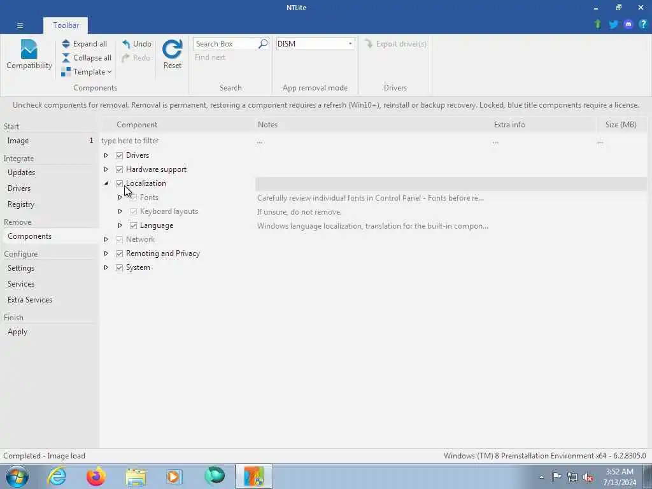The height and width of the screenshot is (489, 652).
Task: Toggle the Fonts checkbox
Action: (x=134, y=197)
